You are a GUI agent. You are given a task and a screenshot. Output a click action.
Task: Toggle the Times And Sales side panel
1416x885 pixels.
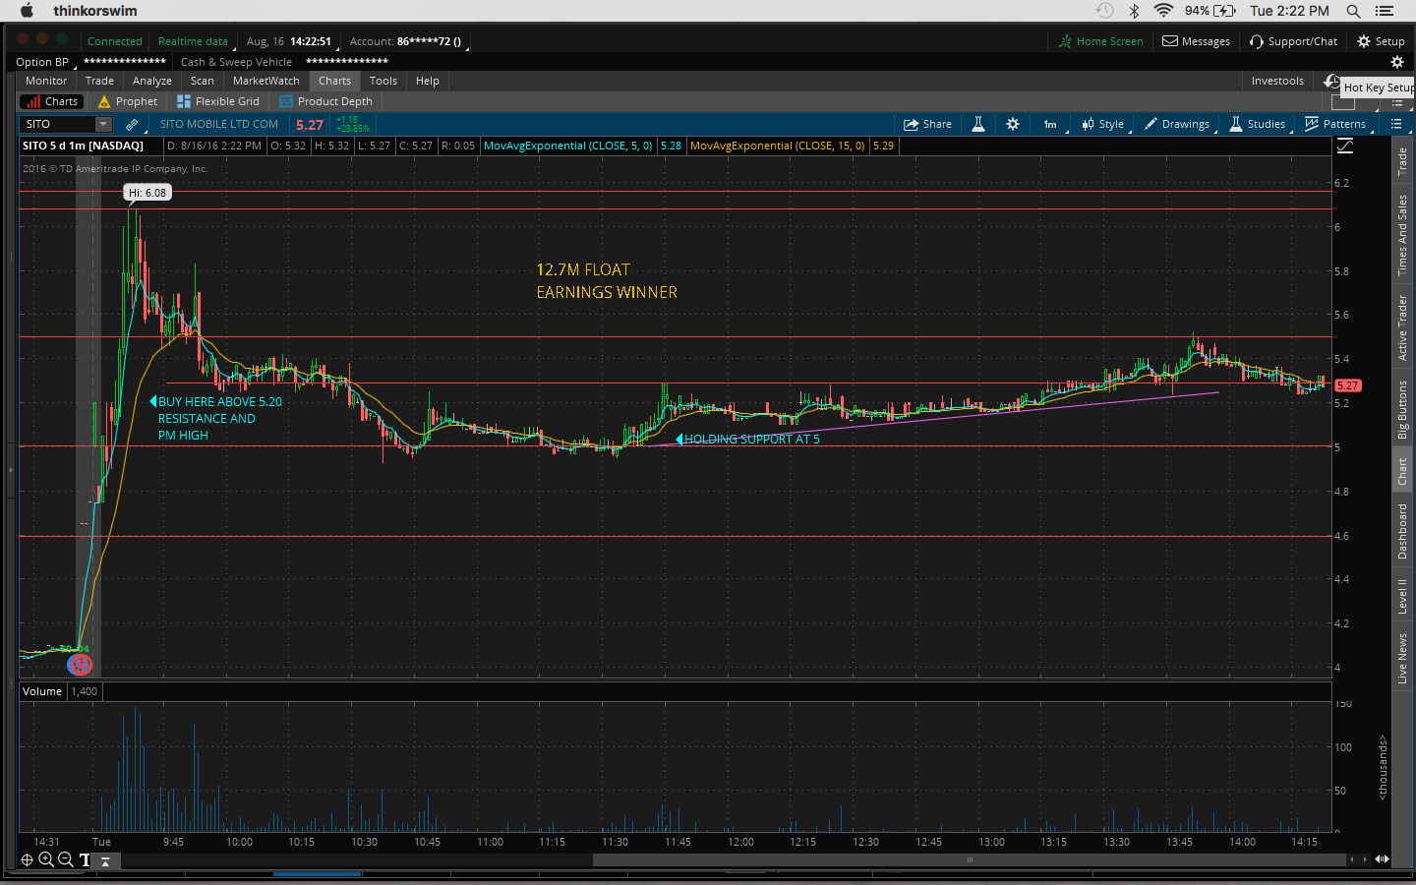point(1402,235)
